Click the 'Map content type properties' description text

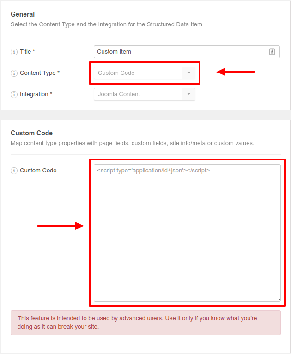[x=133, y=143]
